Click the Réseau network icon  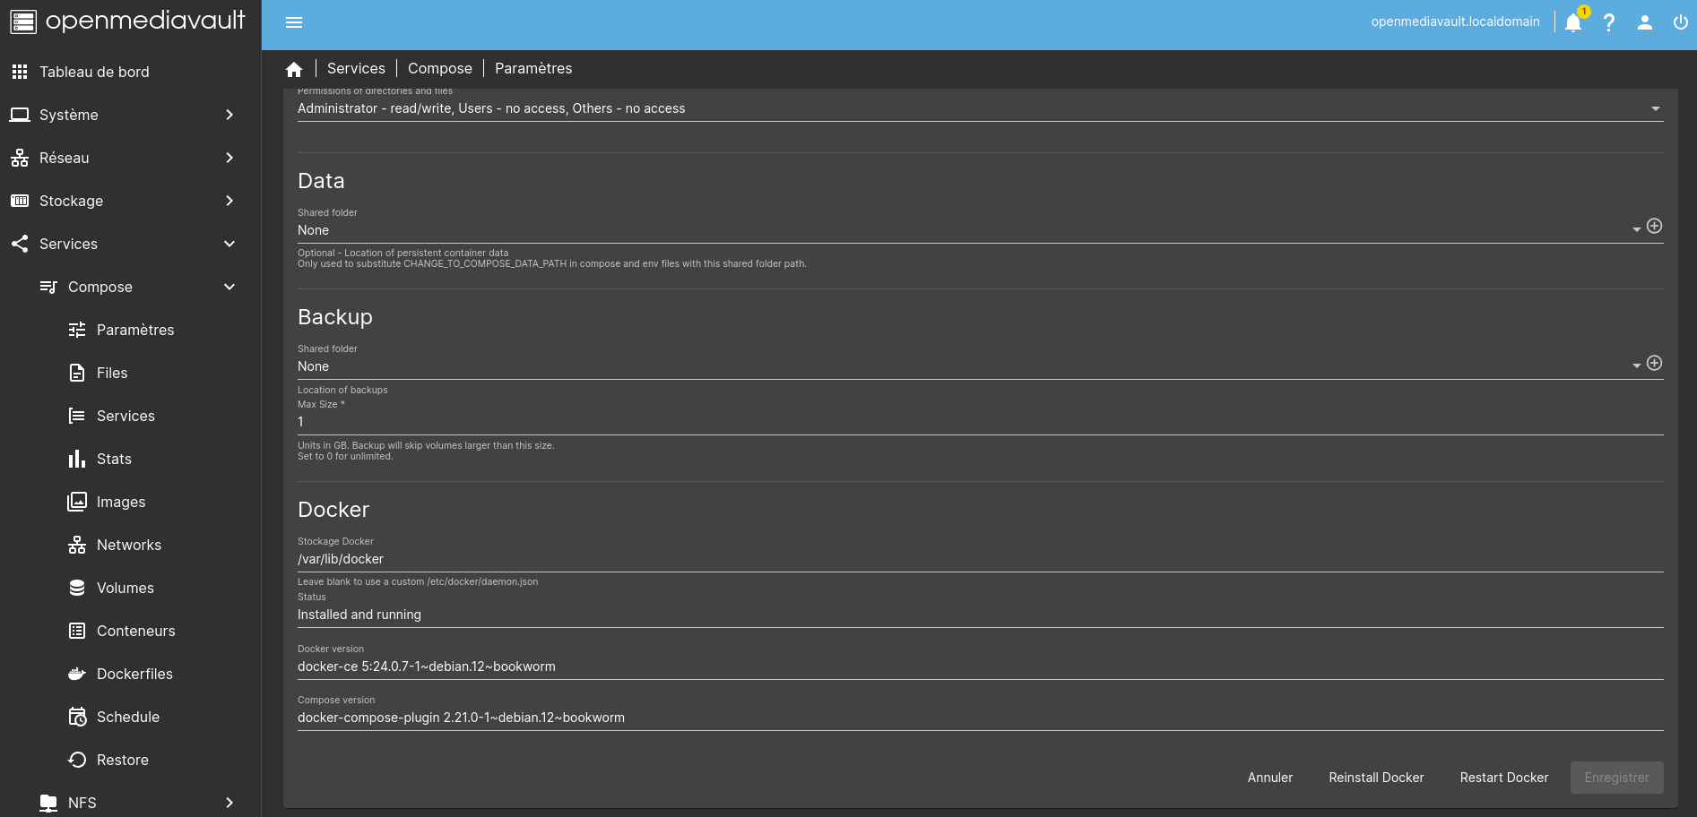[20, 158]
